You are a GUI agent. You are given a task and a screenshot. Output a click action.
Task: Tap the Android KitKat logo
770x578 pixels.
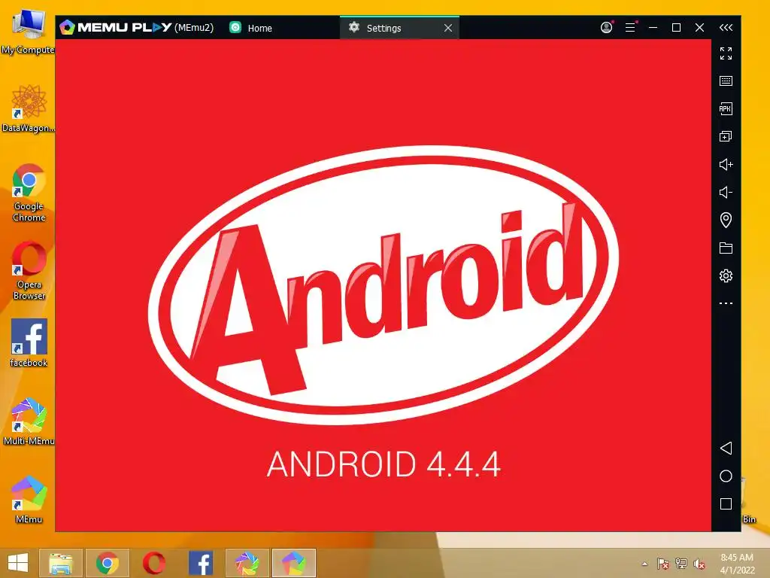383,285
